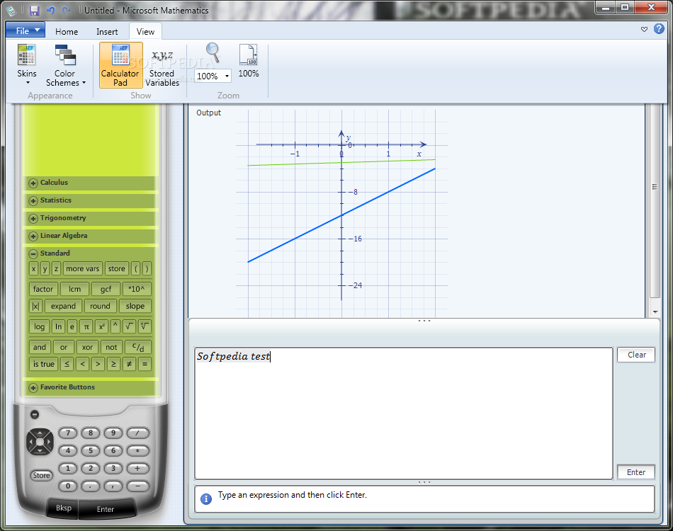This screenshot has width=673, height=531.
Task: Toggle the Stored Variables panel
Action: 162,64
